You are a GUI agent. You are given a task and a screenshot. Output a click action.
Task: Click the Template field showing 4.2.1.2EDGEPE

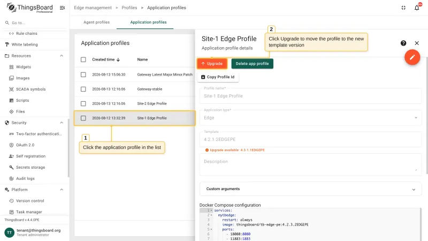(x=311, y=139)
